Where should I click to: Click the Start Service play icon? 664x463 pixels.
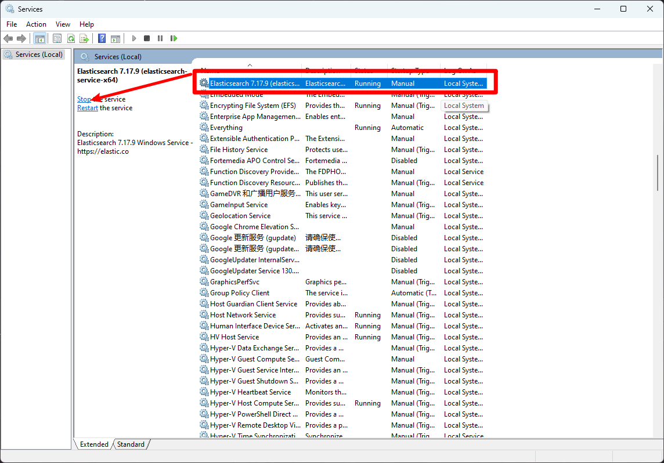click(134, 38)
